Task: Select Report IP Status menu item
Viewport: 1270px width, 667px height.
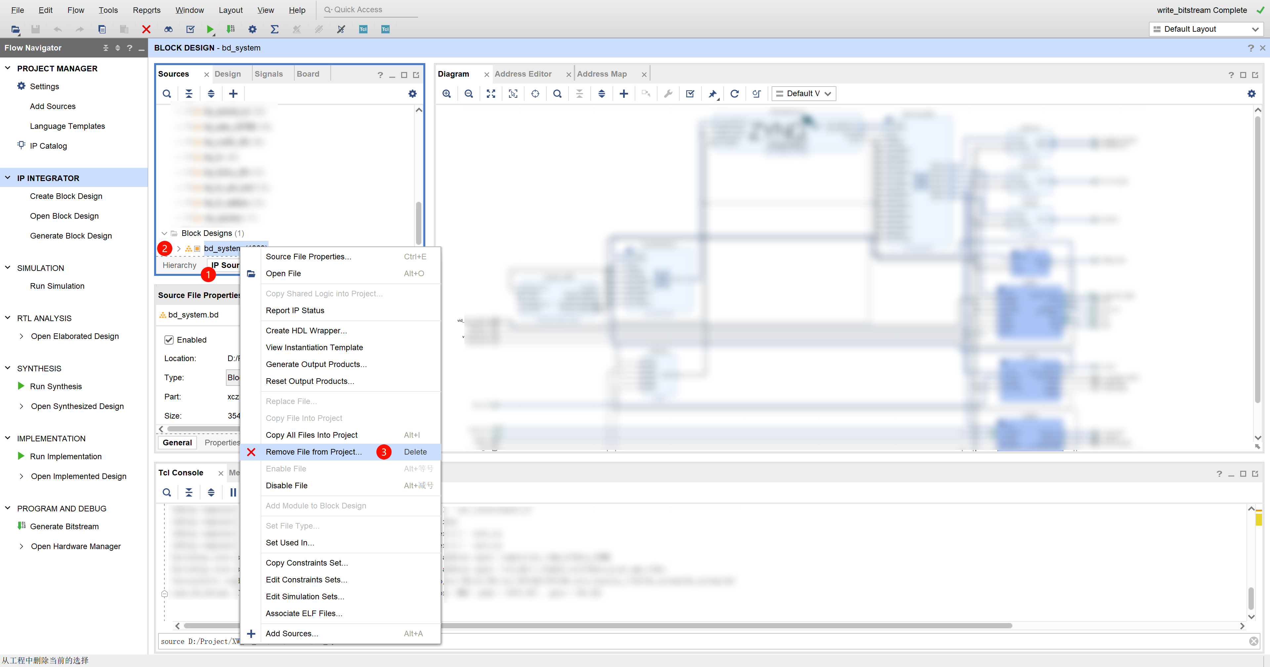Action: 340,310
